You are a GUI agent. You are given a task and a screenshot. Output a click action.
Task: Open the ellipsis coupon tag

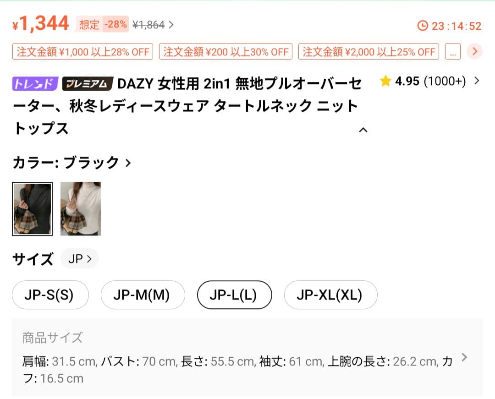click(x=453, y=51)
